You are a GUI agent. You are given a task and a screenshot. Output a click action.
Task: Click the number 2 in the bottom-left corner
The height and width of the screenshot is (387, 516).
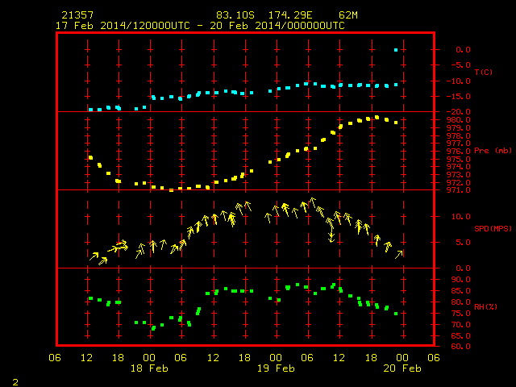15,382
